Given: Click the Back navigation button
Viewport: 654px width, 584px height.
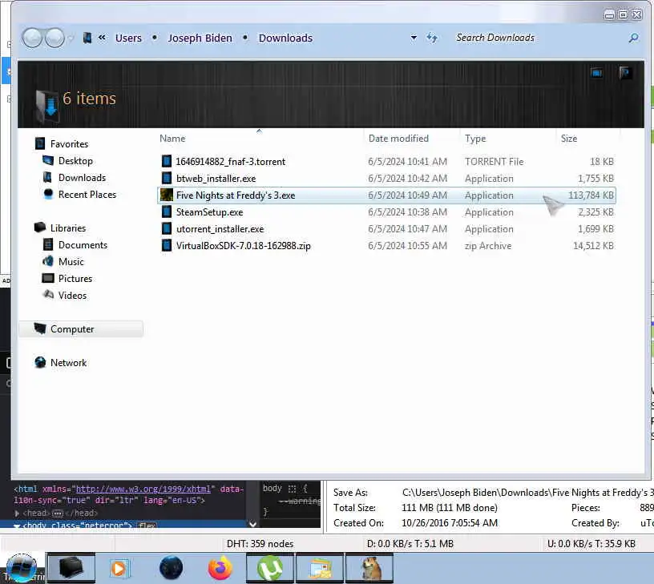Looking at the screenshot, I should pyautogui.click(x=32, y=38).
